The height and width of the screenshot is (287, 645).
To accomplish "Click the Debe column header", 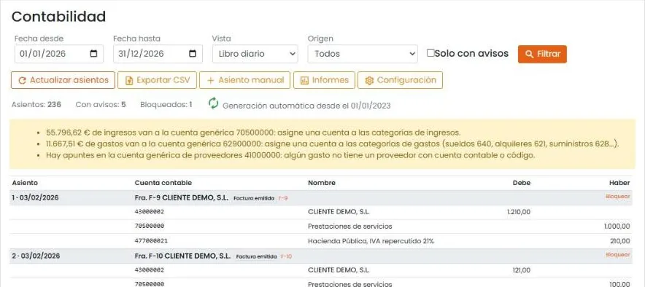I will click(x=521, y=183).
